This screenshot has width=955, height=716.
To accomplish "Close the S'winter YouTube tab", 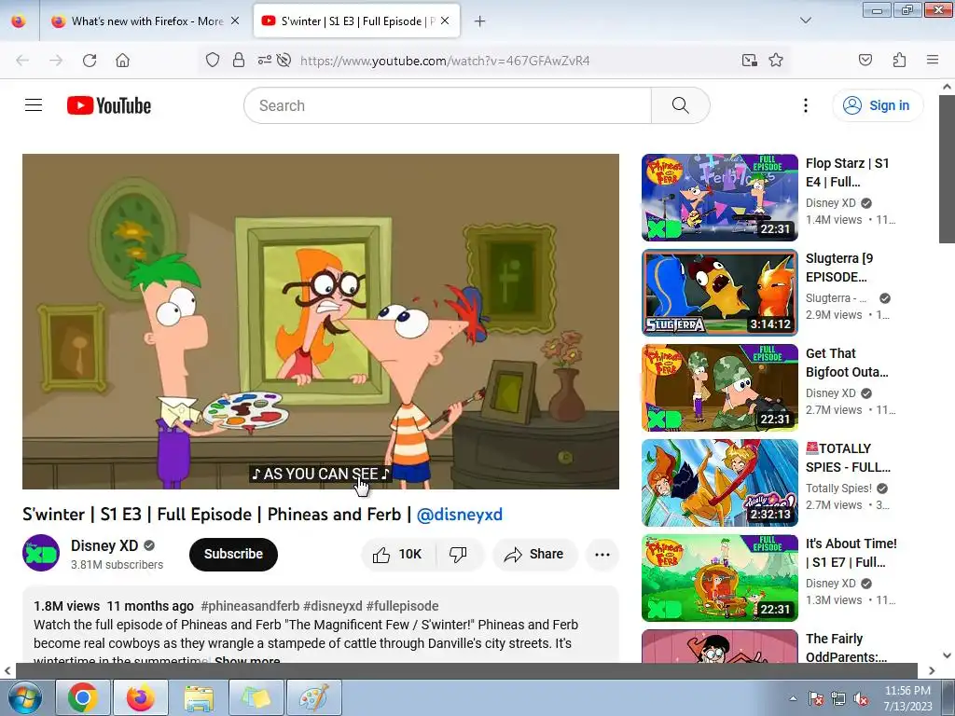I will (x=445, y=21).
